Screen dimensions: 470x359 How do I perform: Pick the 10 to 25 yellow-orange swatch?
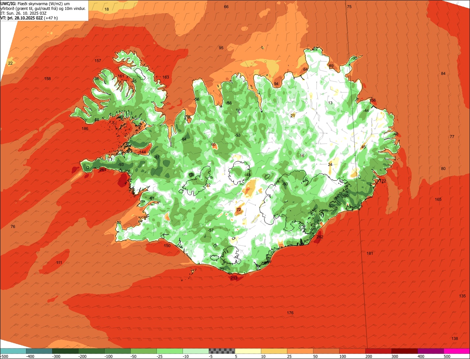tap(274, 351)
